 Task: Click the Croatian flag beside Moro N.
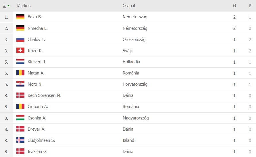coord(20,84)
